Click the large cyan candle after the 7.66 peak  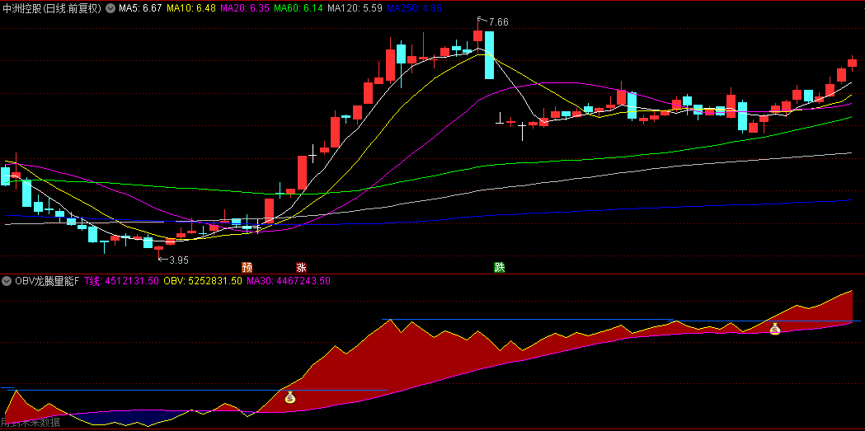pyautogui.click(x=489, y=54)
